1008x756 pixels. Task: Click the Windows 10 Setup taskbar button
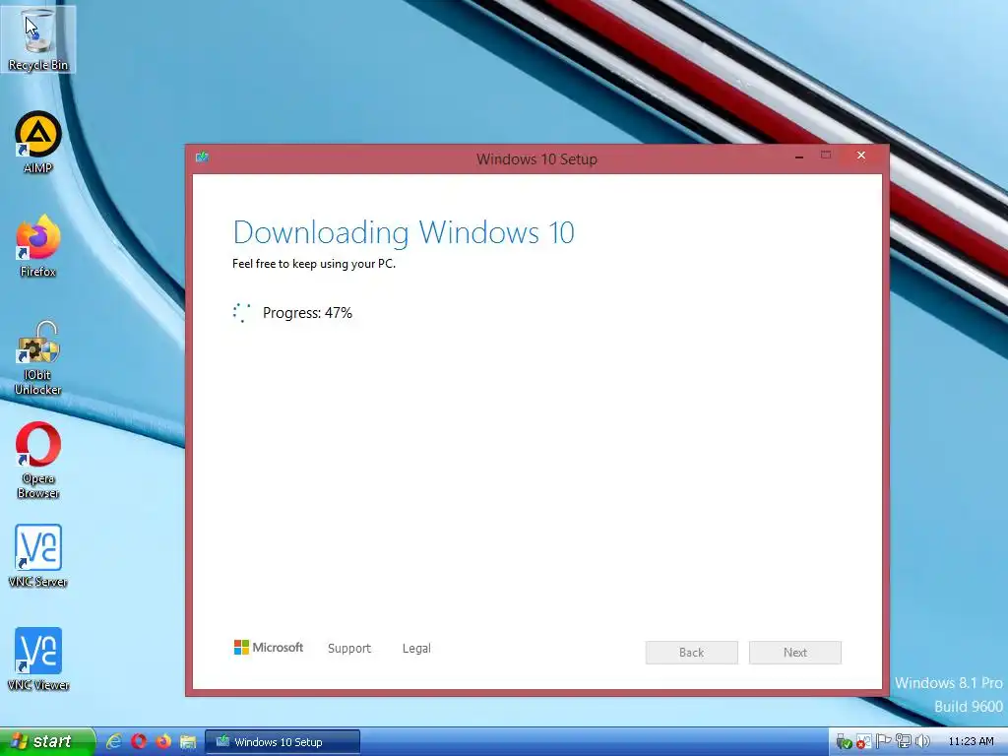coord(283,742)
